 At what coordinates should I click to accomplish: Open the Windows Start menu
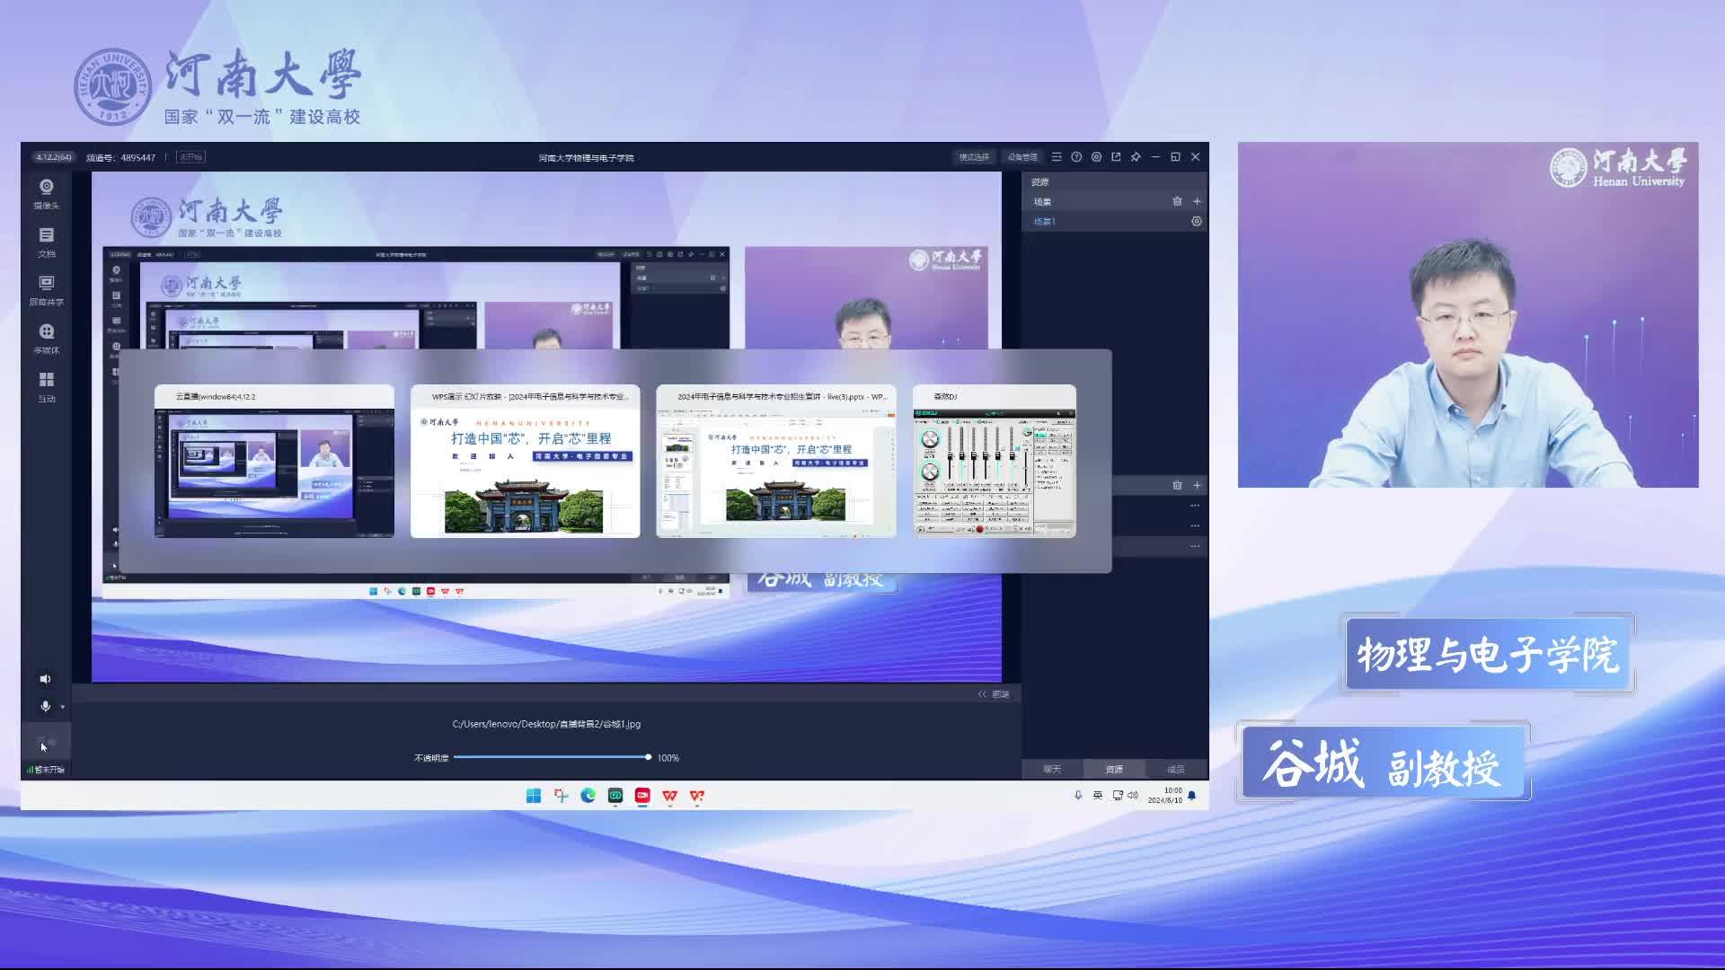pos(534,796)
